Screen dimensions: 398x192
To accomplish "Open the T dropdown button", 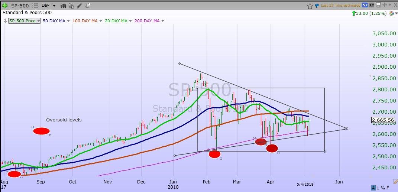I will (x=372, y=5).
